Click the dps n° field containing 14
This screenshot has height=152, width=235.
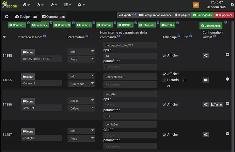[x=130, y=56]
